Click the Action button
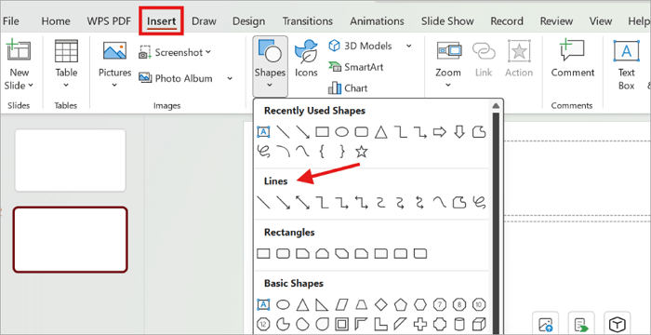Viewport: 651px width, 335px height. coord(519,59)
